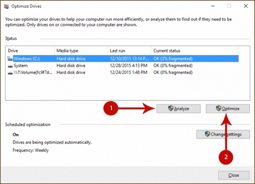Click the Optimize button

point(228,109)
